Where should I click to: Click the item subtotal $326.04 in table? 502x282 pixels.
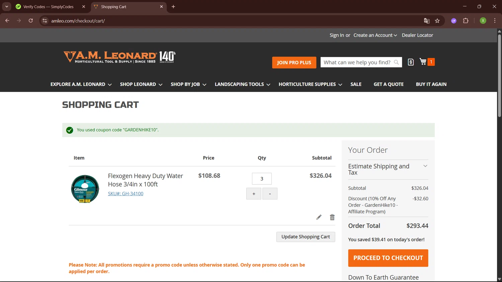(321, 176)
